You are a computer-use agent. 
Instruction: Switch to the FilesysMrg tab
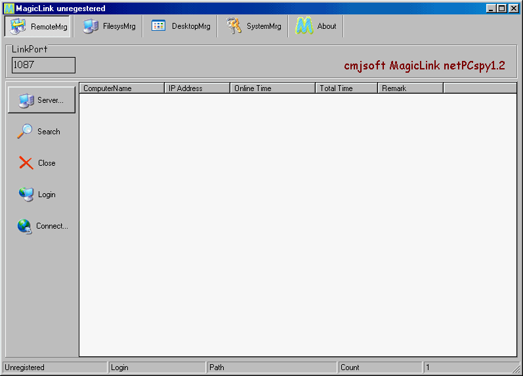coord(109,27)
